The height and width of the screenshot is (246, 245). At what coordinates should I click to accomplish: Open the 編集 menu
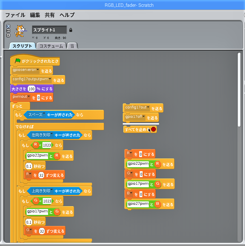point(35,15)
